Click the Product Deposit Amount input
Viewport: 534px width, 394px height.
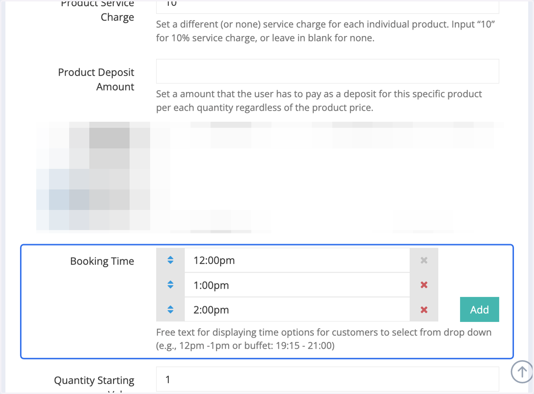(328, 71)
